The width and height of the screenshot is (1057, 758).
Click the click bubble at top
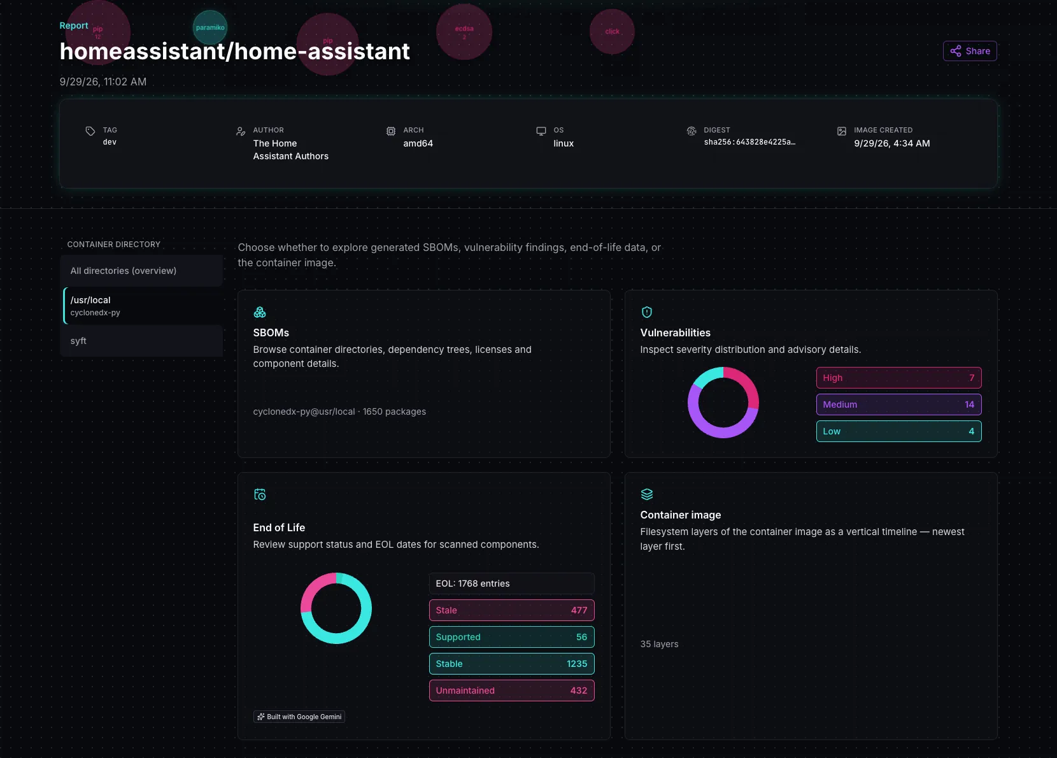612,32
